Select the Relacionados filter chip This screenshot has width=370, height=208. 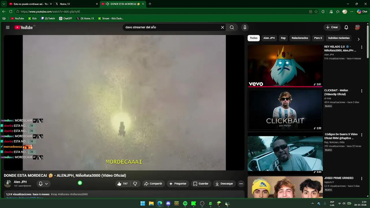pyautogui.click(x=300, y=38)
